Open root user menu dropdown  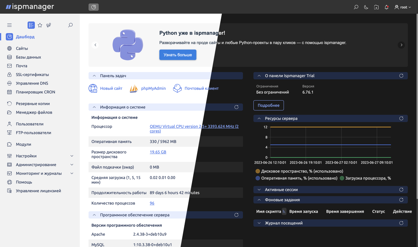403,7
